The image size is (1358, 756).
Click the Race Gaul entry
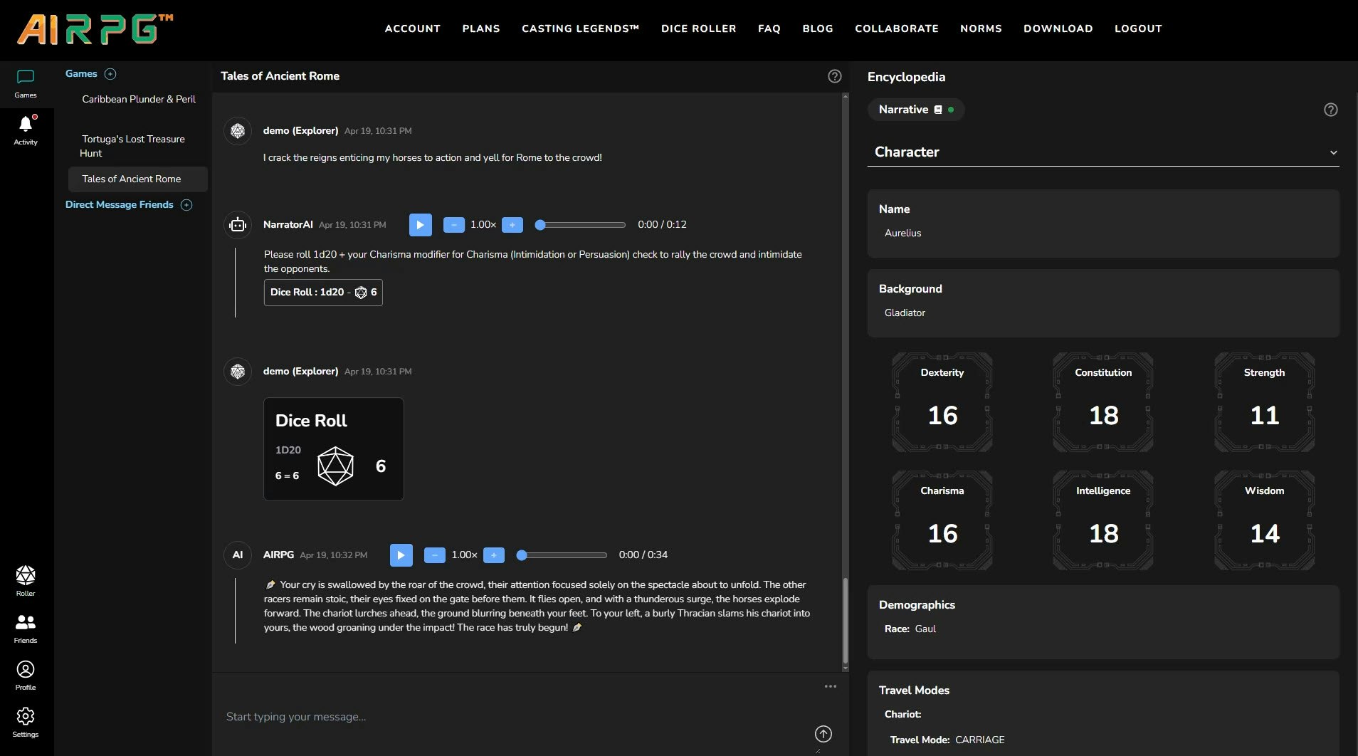(x=910, y=629)
